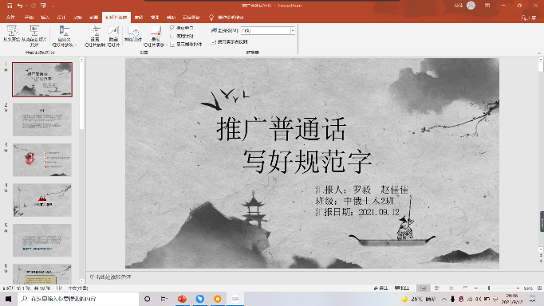This screenshot has height=306, width=544.
Task: Toggle the Use Presenter View checkbox
Action: click(x=214, y=42)
